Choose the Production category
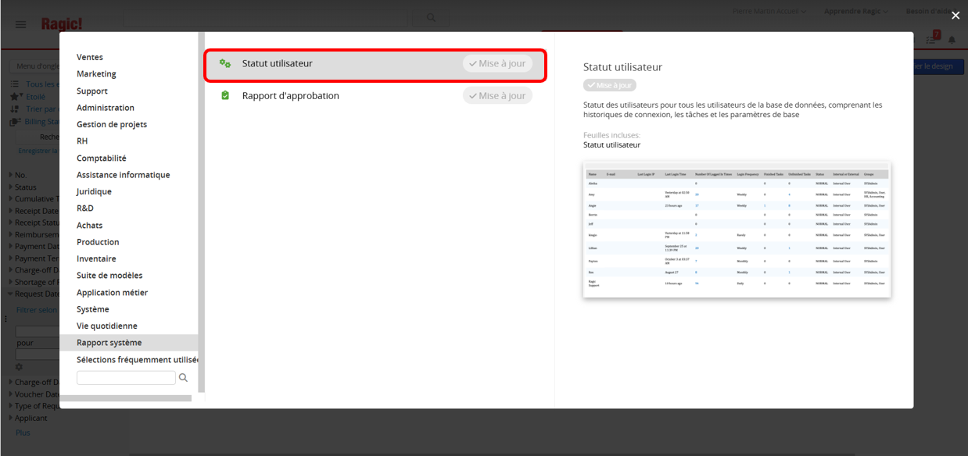Image resolution: width=968 pixels, height=456 pixels. pyautogui.click(x=98, y=242)
